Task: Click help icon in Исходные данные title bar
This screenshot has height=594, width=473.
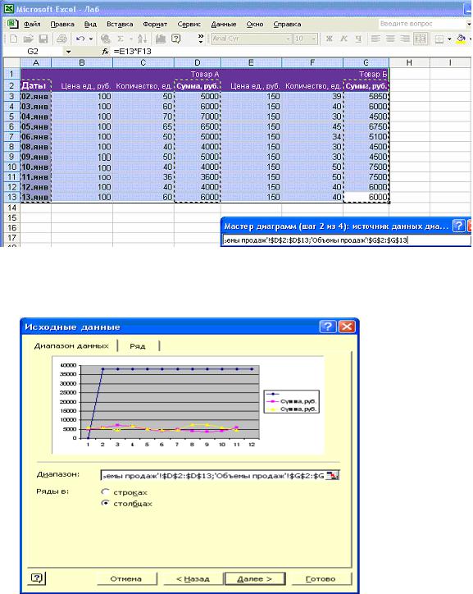Action: point(328,327)
